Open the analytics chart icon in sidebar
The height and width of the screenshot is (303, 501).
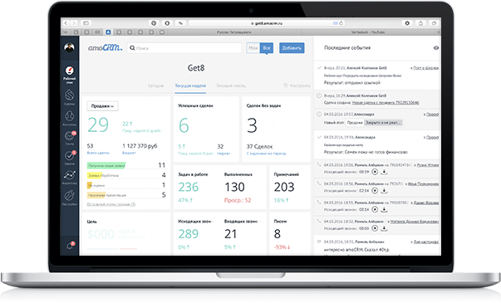click(x=69, y=175)
